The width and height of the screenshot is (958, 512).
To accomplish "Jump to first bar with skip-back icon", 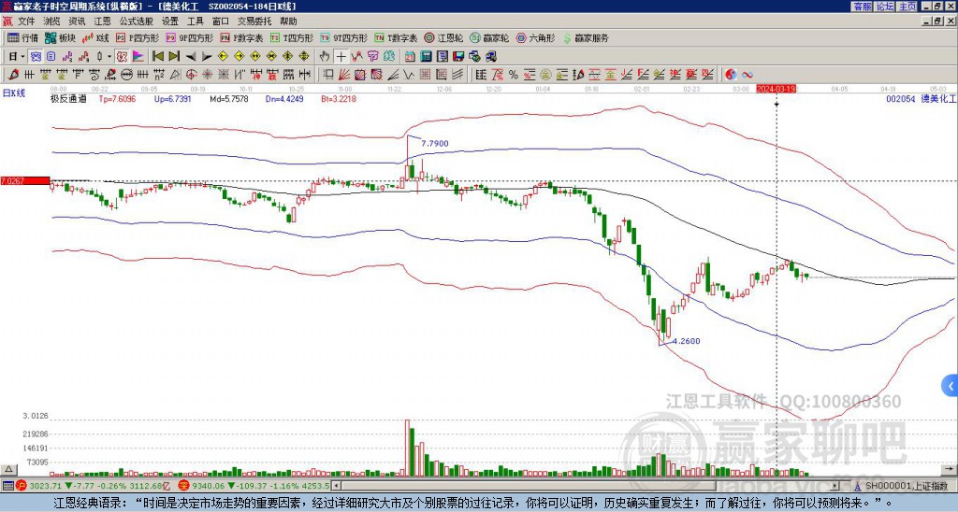I will (x=157, y=57).
